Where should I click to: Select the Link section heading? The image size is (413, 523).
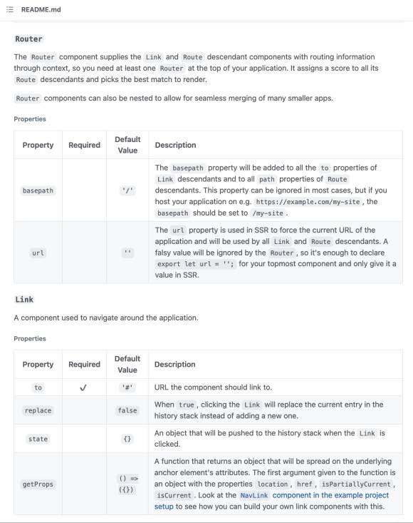tap(24, 300)
